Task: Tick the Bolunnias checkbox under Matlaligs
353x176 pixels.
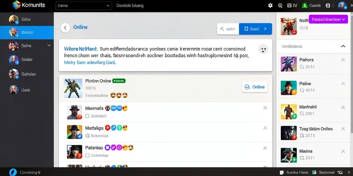Action: coord(88,136)
